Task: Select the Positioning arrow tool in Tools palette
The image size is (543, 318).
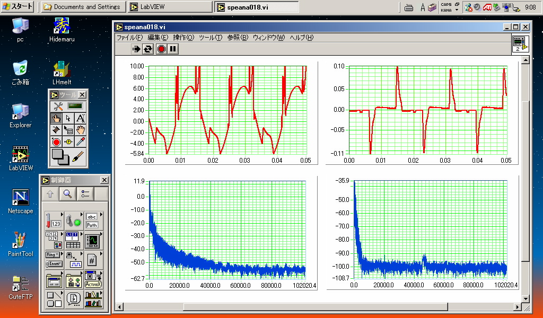Action: (x=68, y=118)
